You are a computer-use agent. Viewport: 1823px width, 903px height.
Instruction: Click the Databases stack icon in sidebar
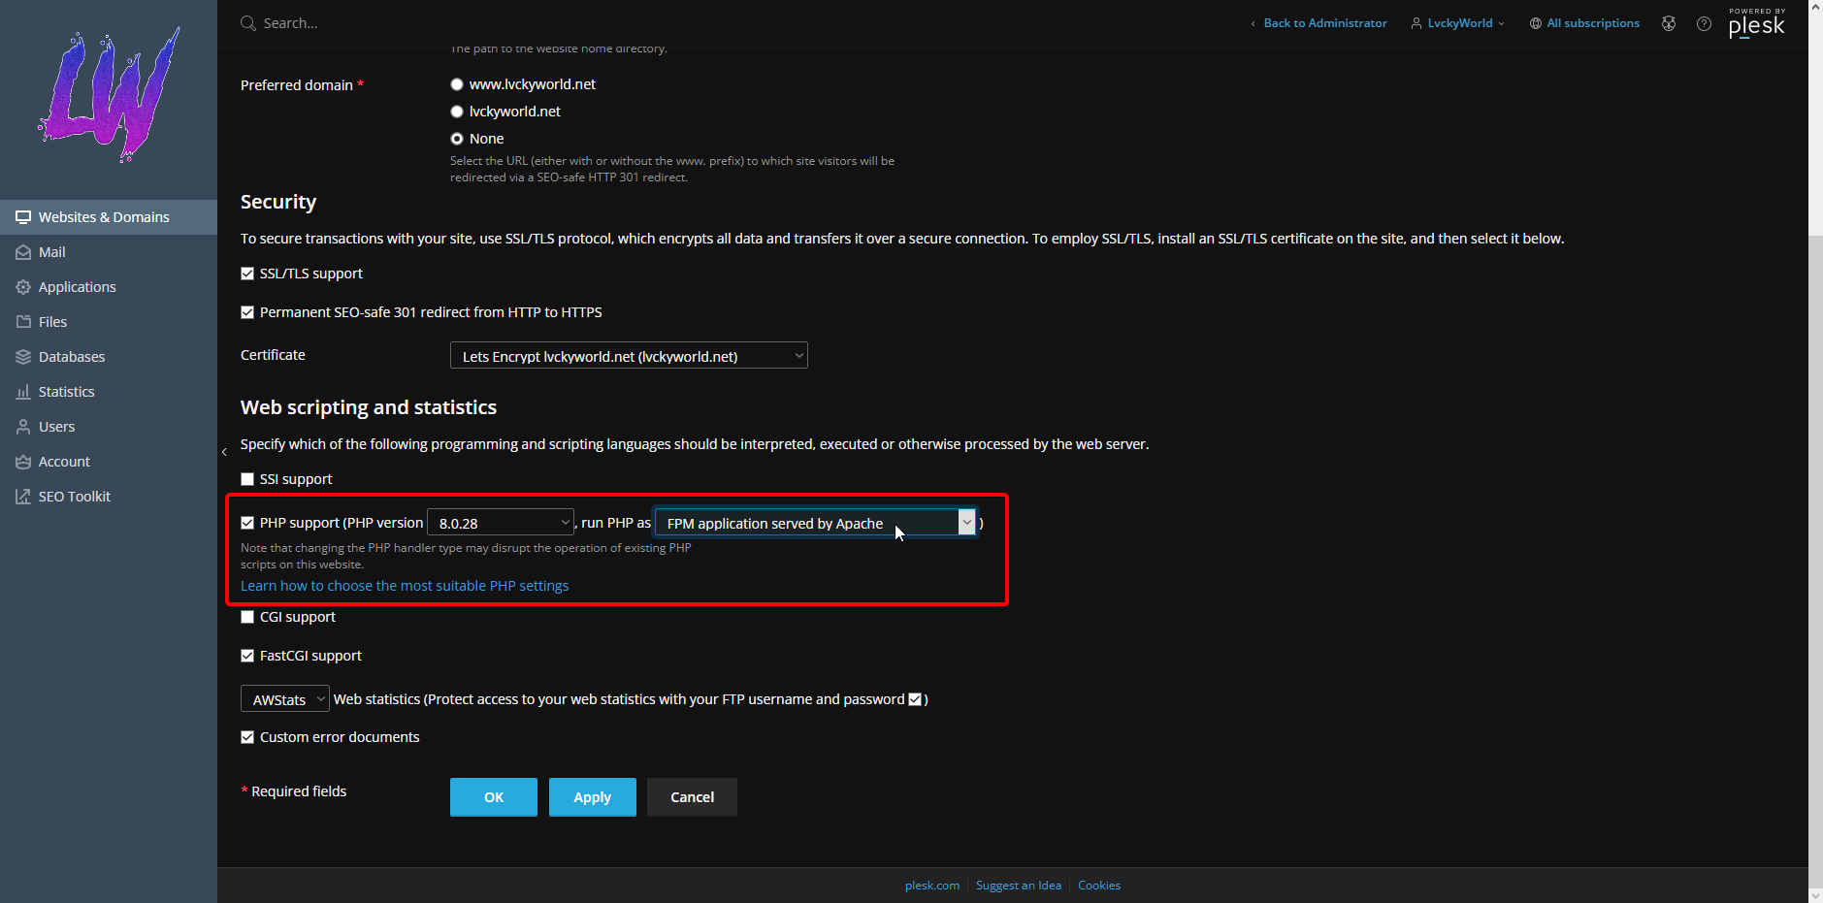point(23,357)
